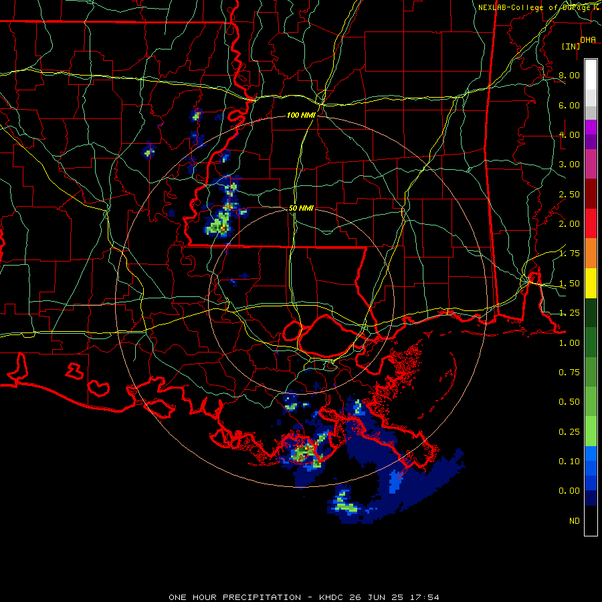The height and width of the screenshot is (602, 602).
Task: Pick the bright magenta legend swatch
Action: [591, 127]
